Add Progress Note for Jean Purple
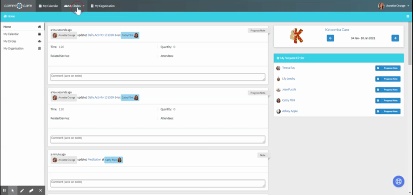The height and width of the screenshot is (195, 413). (388, 89)
